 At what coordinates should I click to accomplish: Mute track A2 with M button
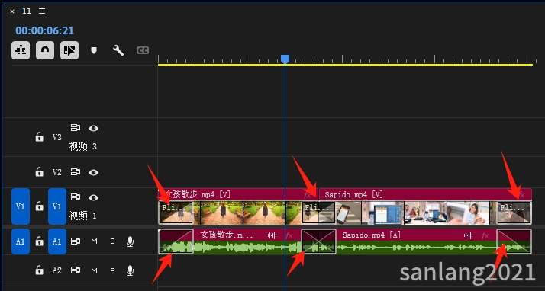[94, 270]
